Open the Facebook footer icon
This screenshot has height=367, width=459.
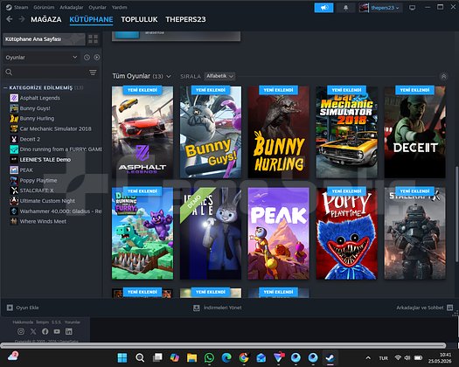(45, 331)
